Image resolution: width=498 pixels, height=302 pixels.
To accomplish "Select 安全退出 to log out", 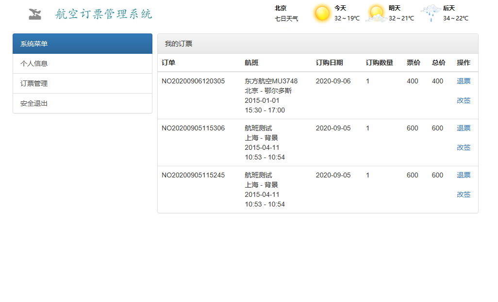I will click(x=83, y=103).
